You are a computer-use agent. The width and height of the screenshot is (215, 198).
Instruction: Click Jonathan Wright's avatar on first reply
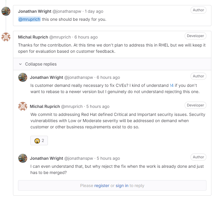pos(23,77)
